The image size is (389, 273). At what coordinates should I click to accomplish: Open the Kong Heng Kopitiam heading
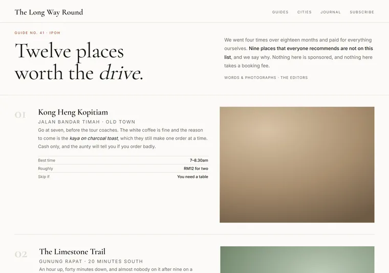point(73,112)
